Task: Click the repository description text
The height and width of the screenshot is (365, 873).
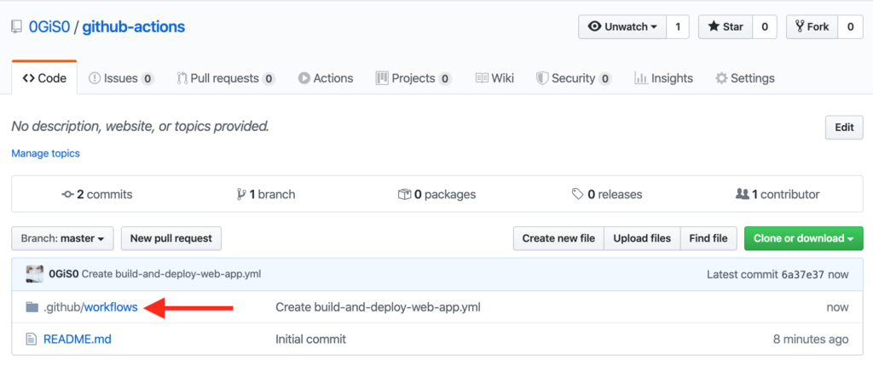Action: (141, 126)
